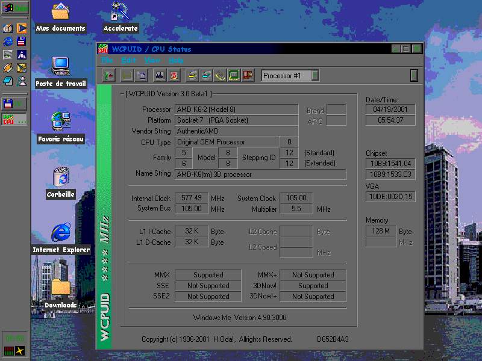Select Favoris réseau desktop icon
The height and width of the screenshot is (361, 482).
(61, 128)
